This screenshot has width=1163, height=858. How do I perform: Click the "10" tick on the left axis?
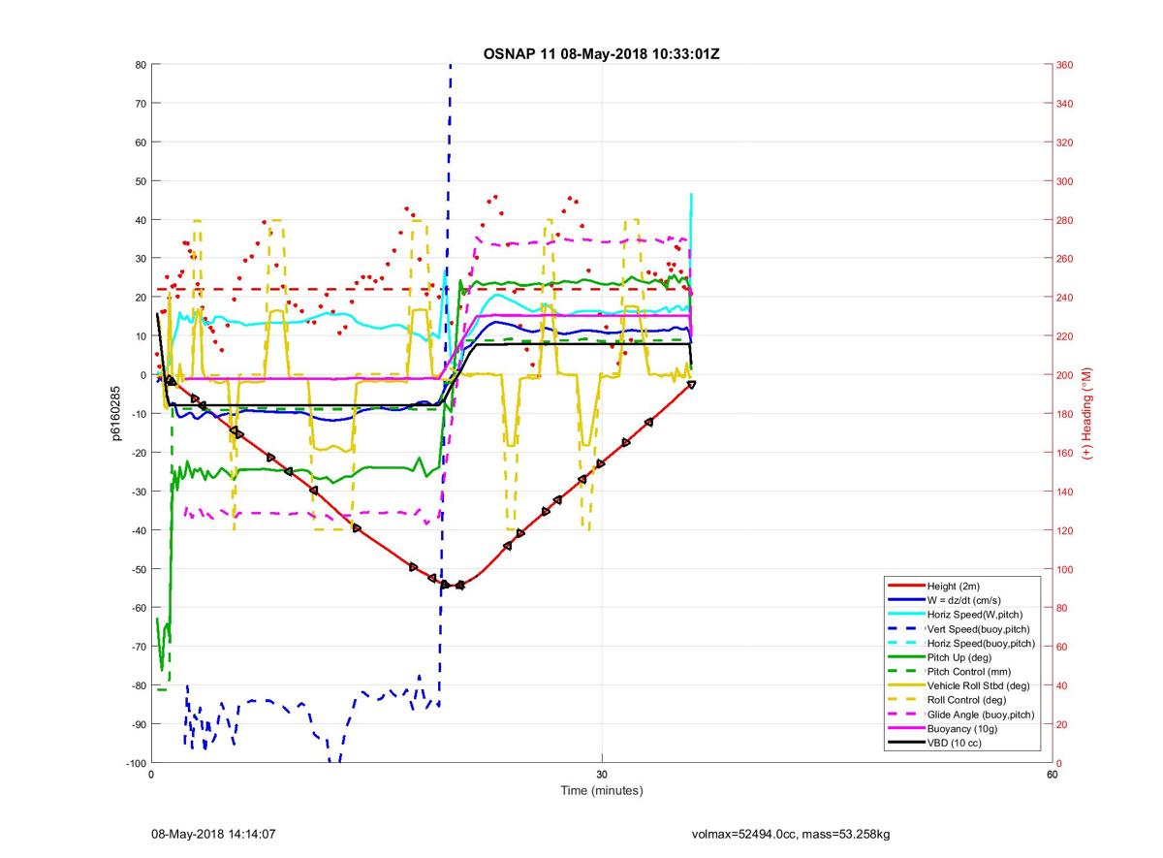click(x=141, y=336)
